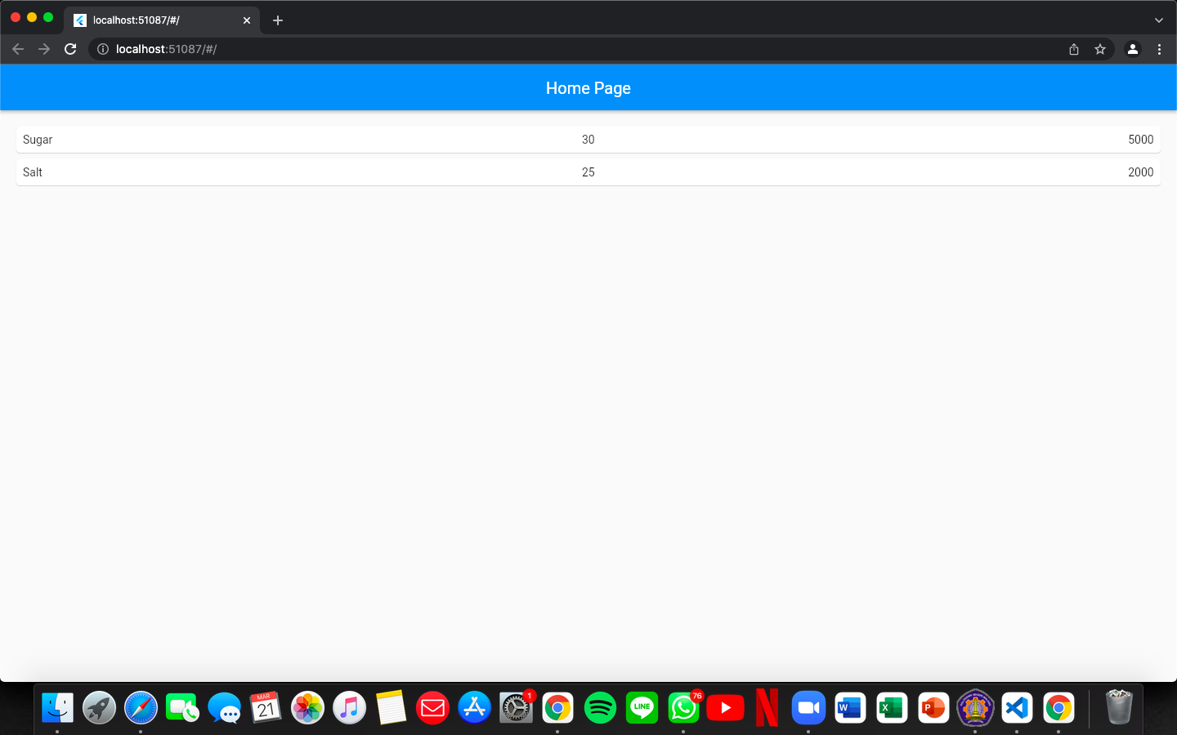This screenshot has width=1177, height=735.
Task: Open System Preferences with the notification badge
Action: tap(517, 707)
